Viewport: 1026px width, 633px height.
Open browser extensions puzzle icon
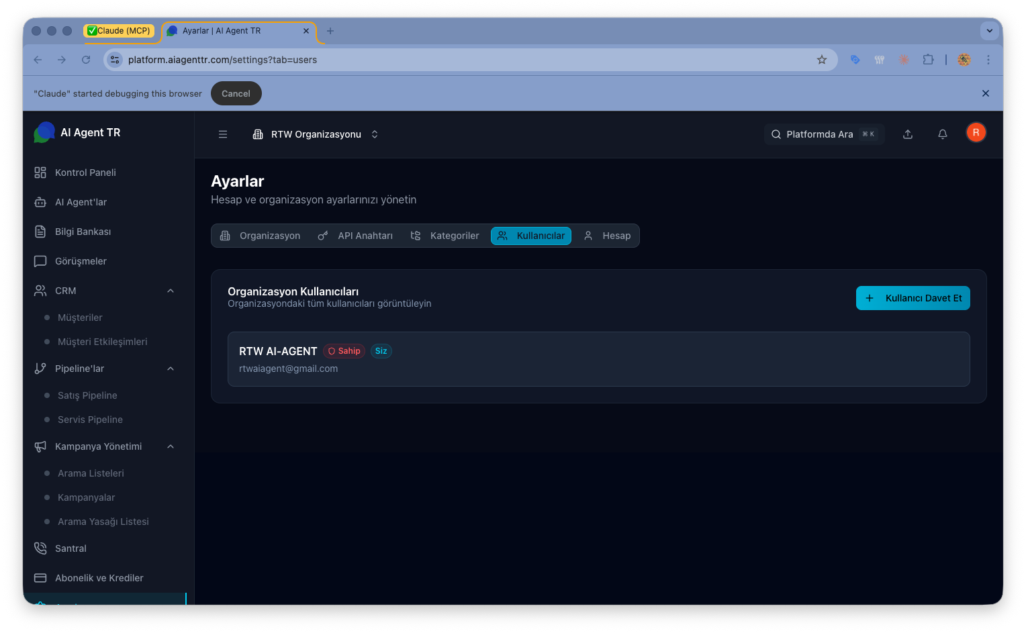pyautogui.click(x=928, y=60)
